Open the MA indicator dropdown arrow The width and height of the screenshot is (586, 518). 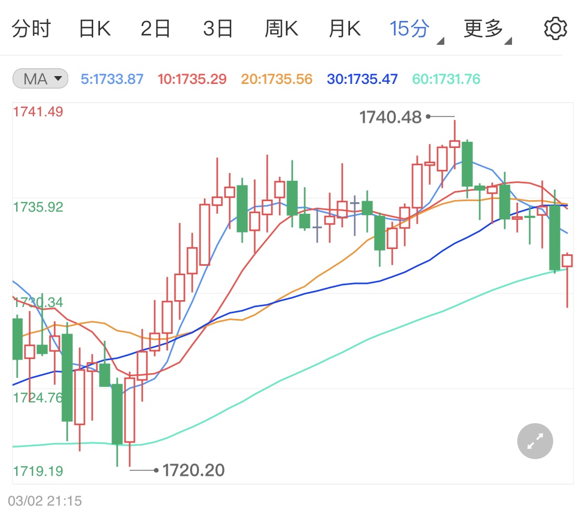tap(57, 78)
